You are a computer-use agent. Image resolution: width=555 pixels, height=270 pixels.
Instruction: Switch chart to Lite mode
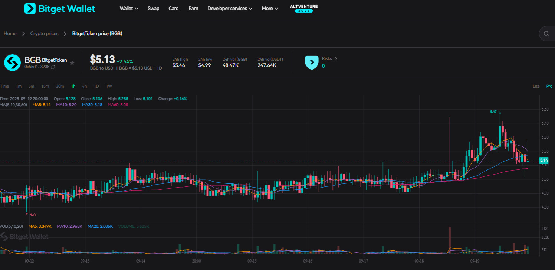pos(536,86)
